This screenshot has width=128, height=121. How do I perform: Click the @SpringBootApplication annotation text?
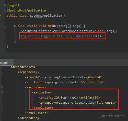(26, 10)
